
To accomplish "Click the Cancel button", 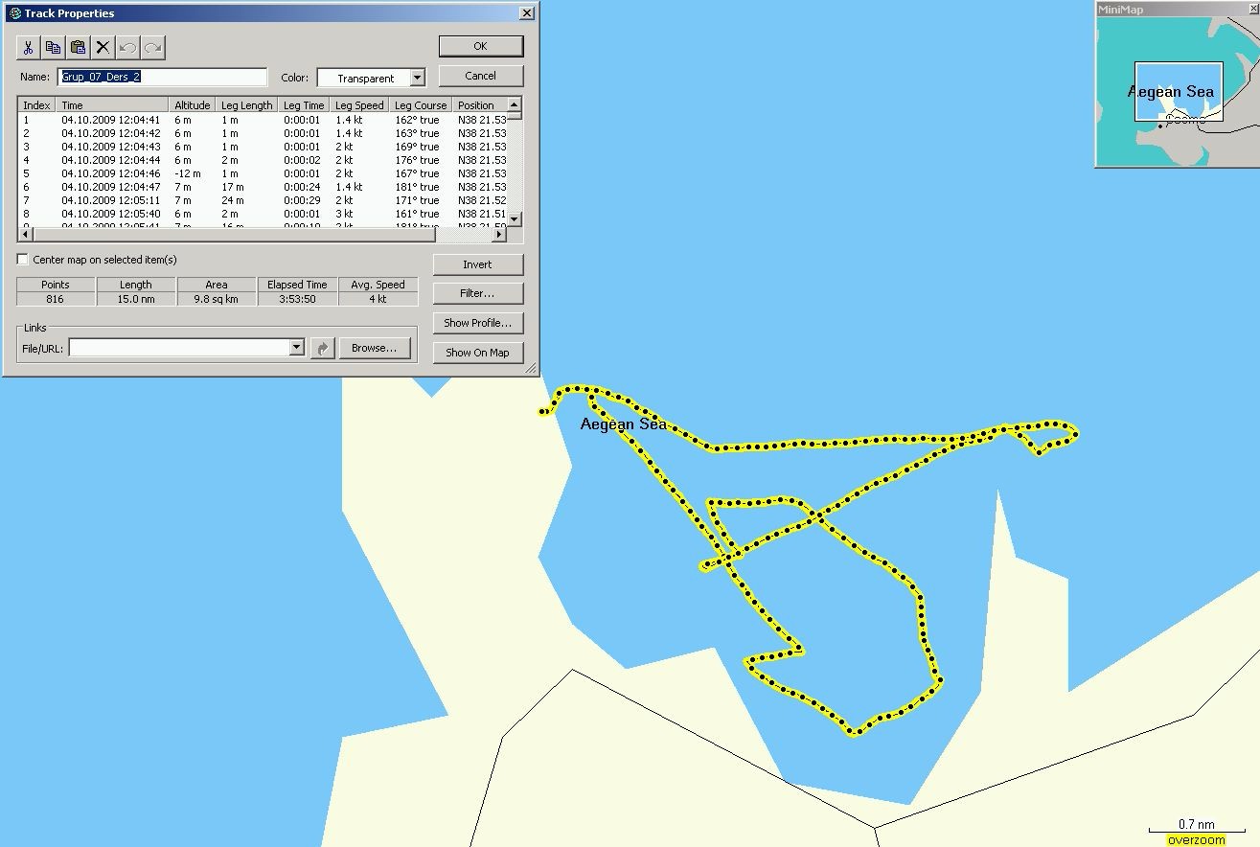I will coord(481,76).
